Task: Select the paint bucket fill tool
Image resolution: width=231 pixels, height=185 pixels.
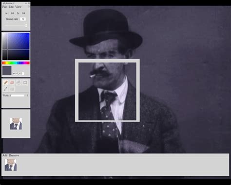Action: tap(19, 83)
